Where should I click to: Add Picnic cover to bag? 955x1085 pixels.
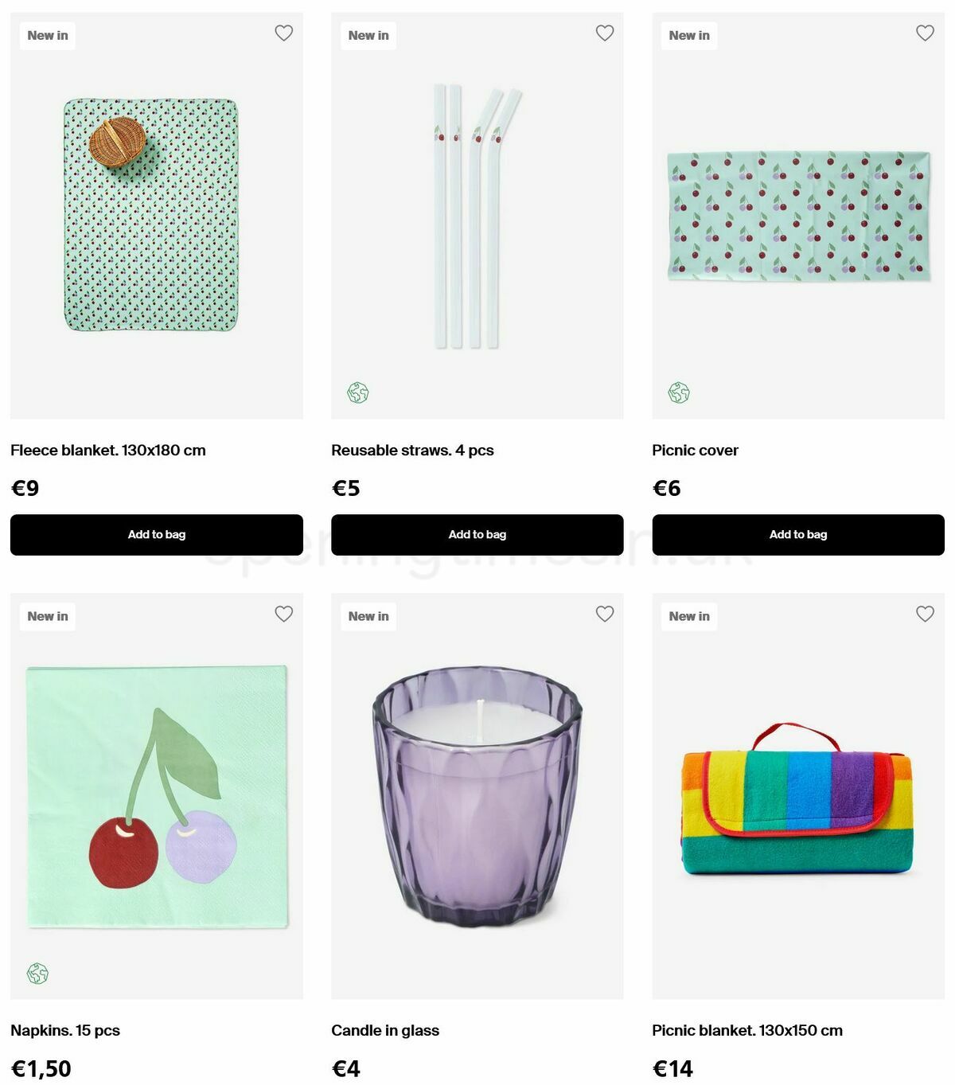[798, 535]
